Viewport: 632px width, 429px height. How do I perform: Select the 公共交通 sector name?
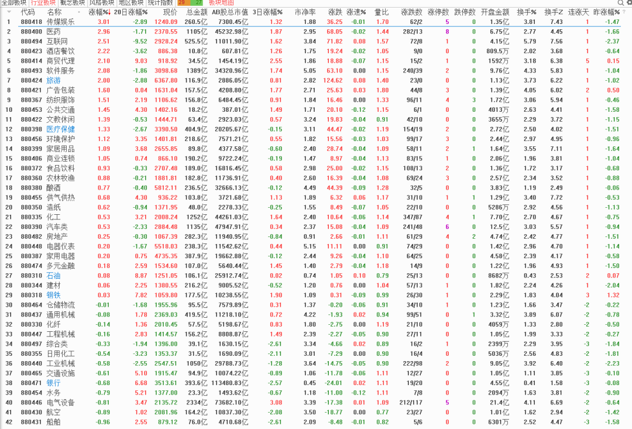pyautogui.click(x=60, y=109)
